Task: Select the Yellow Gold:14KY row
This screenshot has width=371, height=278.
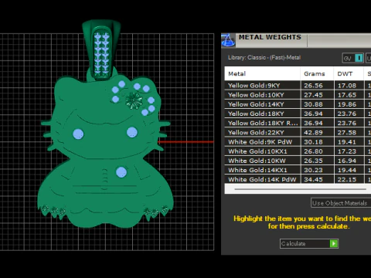Action: pos(298,104)
